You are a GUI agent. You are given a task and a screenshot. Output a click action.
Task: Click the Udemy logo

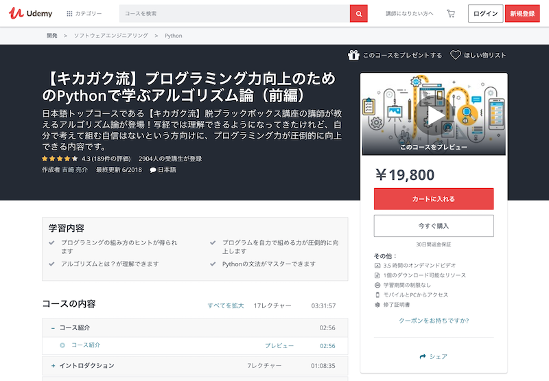pyautogui.click(x=30, y=13)
